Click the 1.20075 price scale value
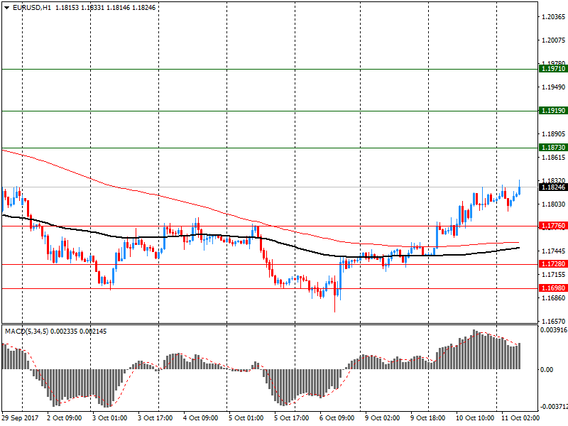 tap(553, 40)
